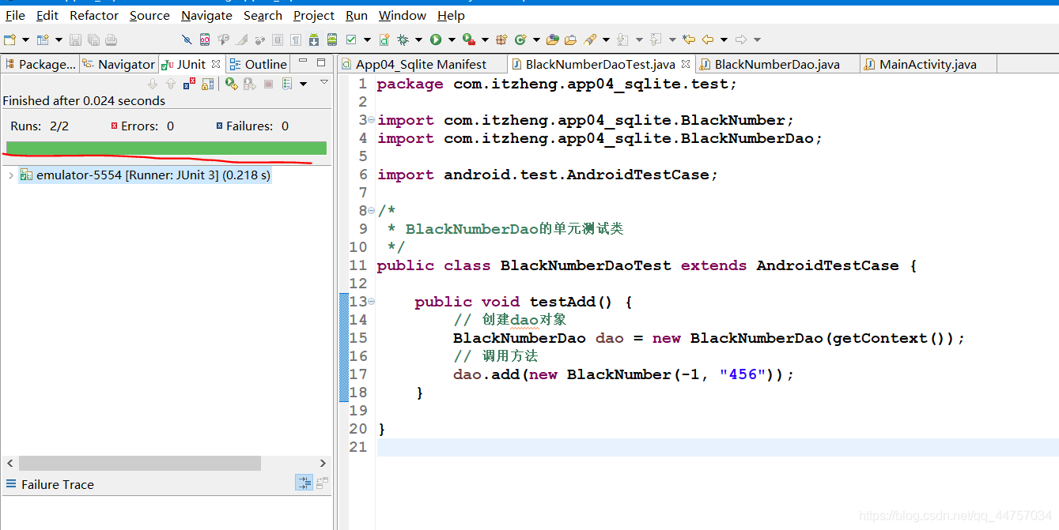Switch to Outline view tab
1059x530 pixels.
258,65
